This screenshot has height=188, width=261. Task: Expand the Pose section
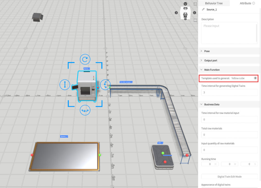click(229, 51)
